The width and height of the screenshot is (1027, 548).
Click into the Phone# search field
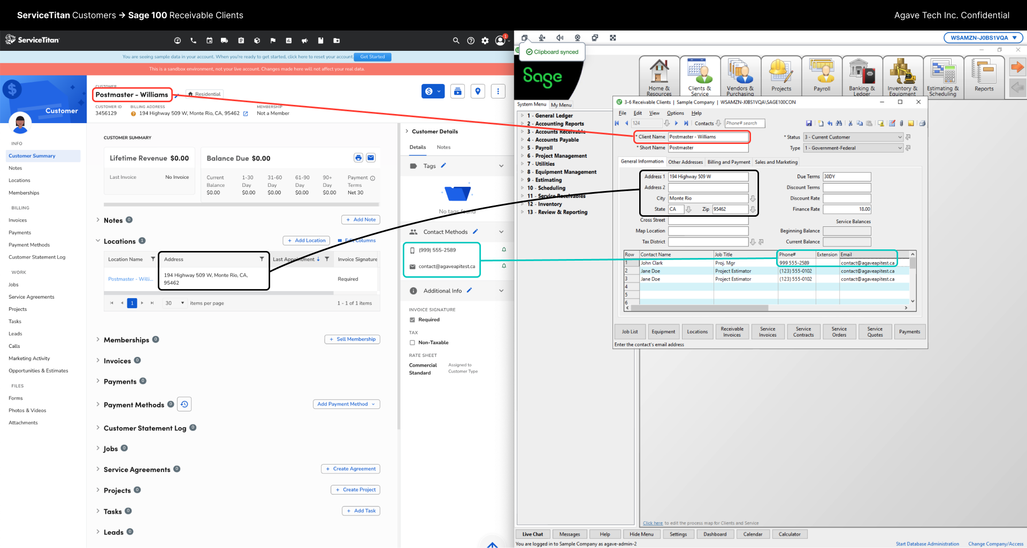point(745,123)
